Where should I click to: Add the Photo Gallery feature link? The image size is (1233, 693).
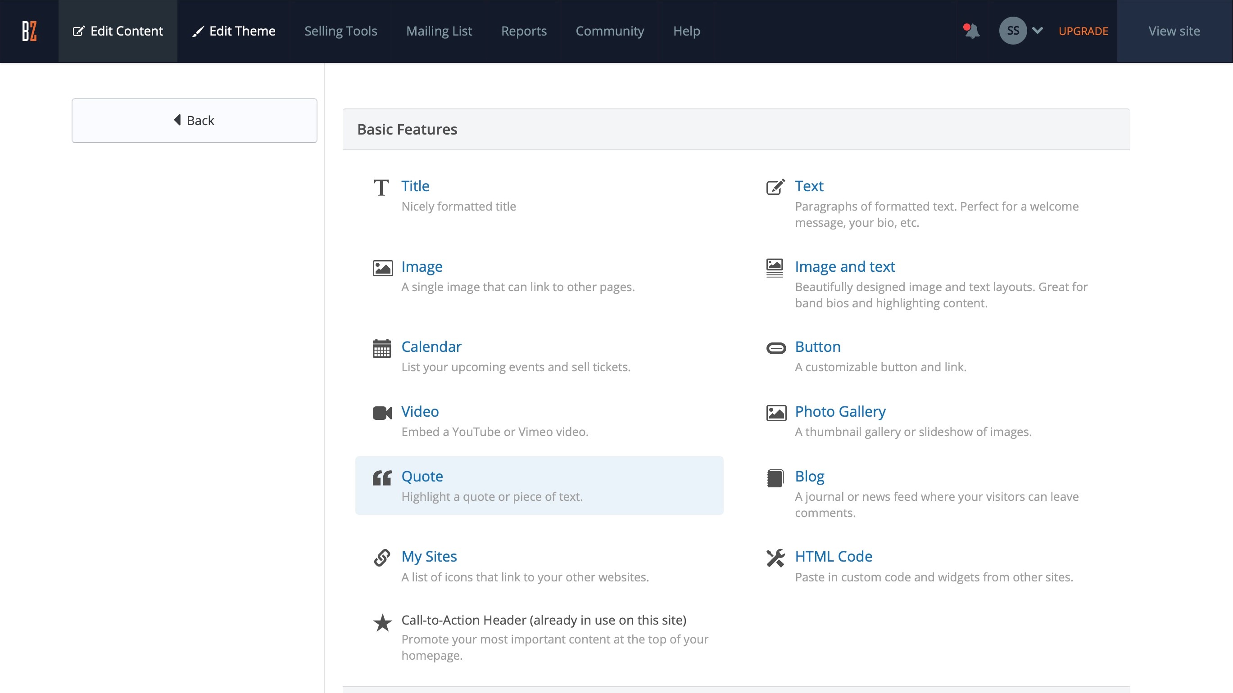pyautogui.click(x=839, y=411)
